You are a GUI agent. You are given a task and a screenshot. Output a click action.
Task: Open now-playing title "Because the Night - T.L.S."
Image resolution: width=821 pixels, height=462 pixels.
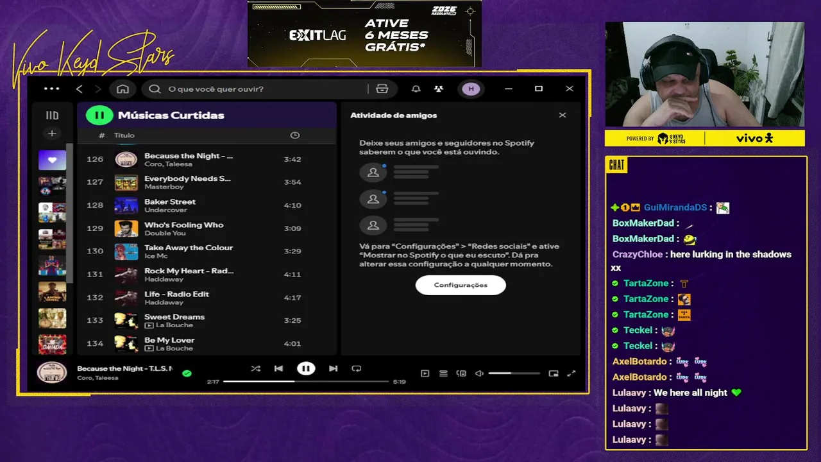point(124,368)
